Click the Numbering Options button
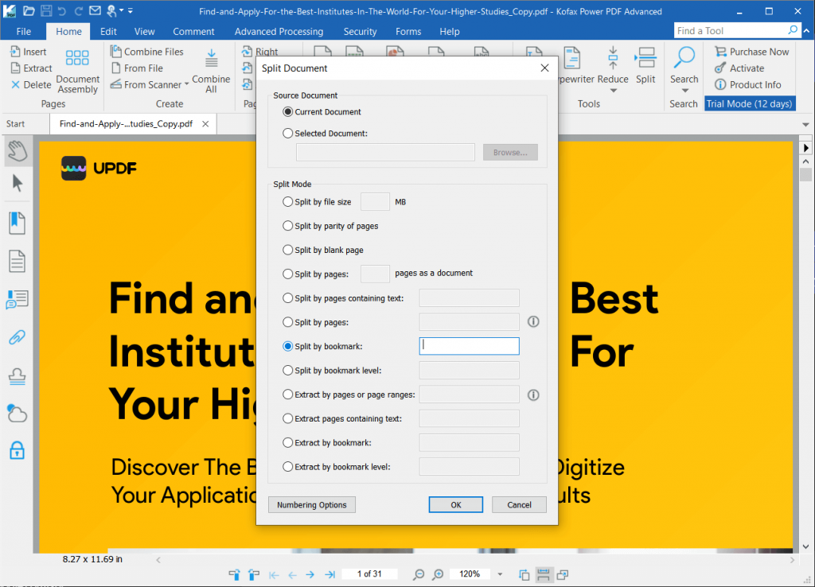 coord(311,504)
